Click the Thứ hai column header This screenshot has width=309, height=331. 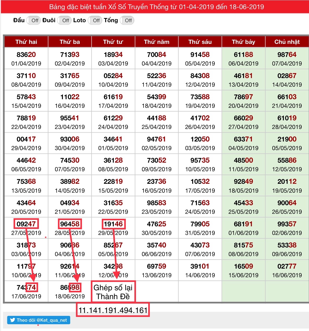(26, 42)
